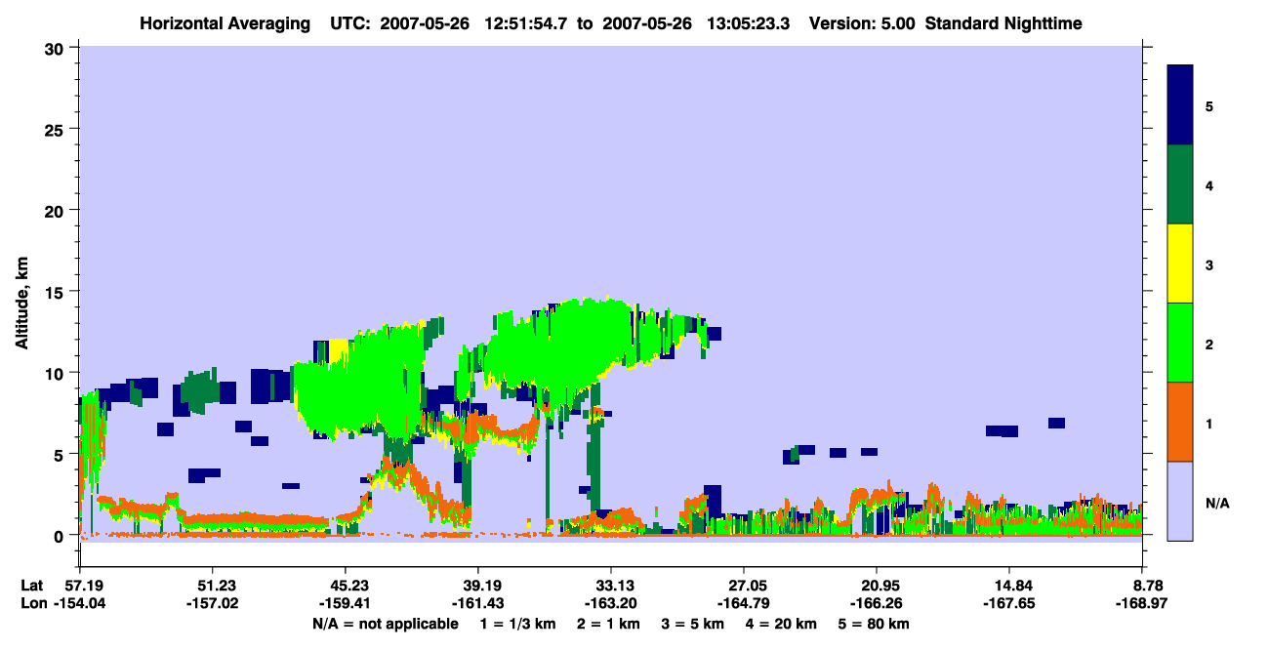This screenshot has width=1269, height=651.
Task: Click the dark blue level 5 colorbar segment
Action: (1180, 105)
